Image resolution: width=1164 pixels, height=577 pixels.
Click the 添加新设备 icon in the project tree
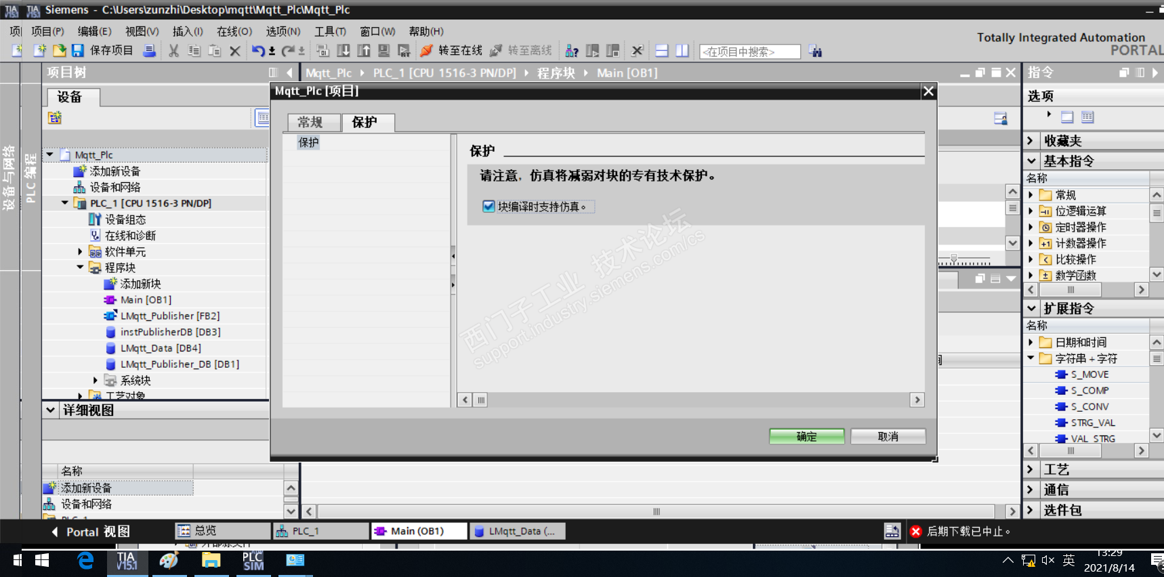[79, 171]
